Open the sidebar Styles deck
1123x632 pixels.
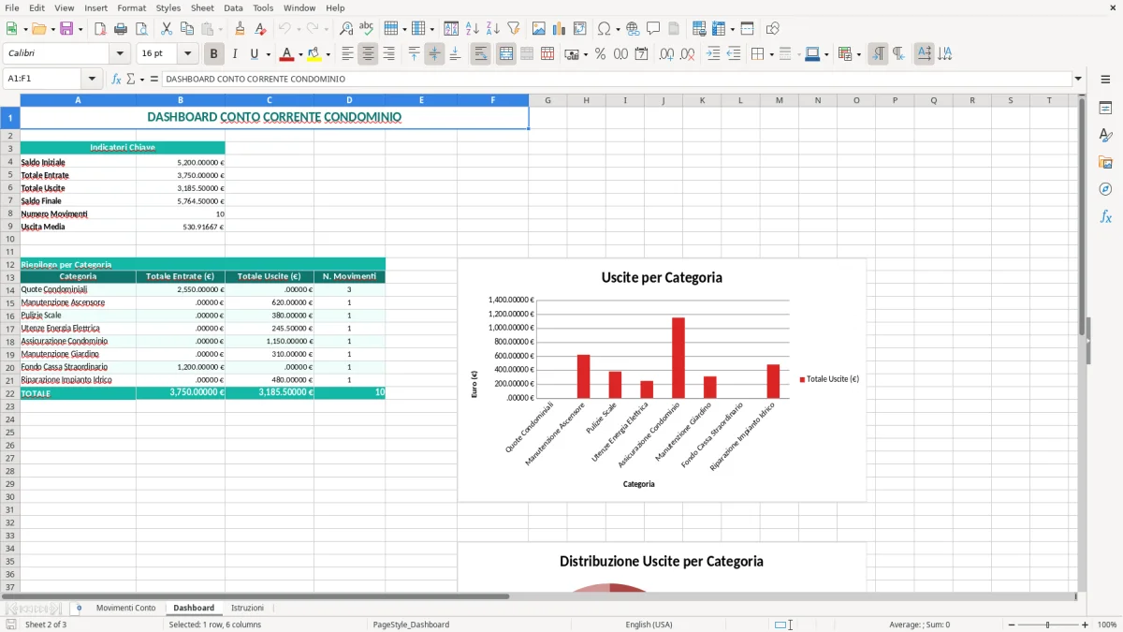[1105, 135]
